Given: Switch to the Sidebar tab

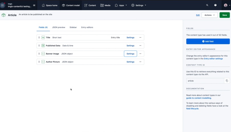Looking at the screenshot, I should pyautogui.click(x=73, y=27).
